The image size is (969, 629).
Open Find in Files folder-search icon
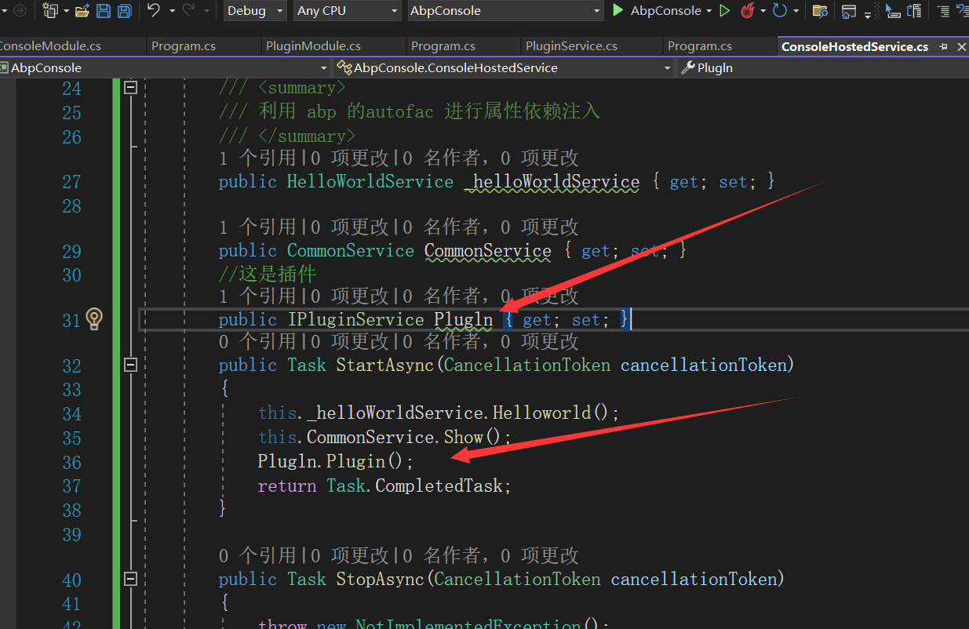click(x=820, y=11)
